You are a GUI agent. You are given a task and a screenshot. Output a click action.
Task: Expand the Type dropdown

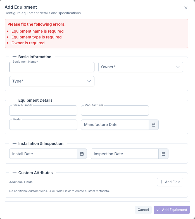point(52,81)
